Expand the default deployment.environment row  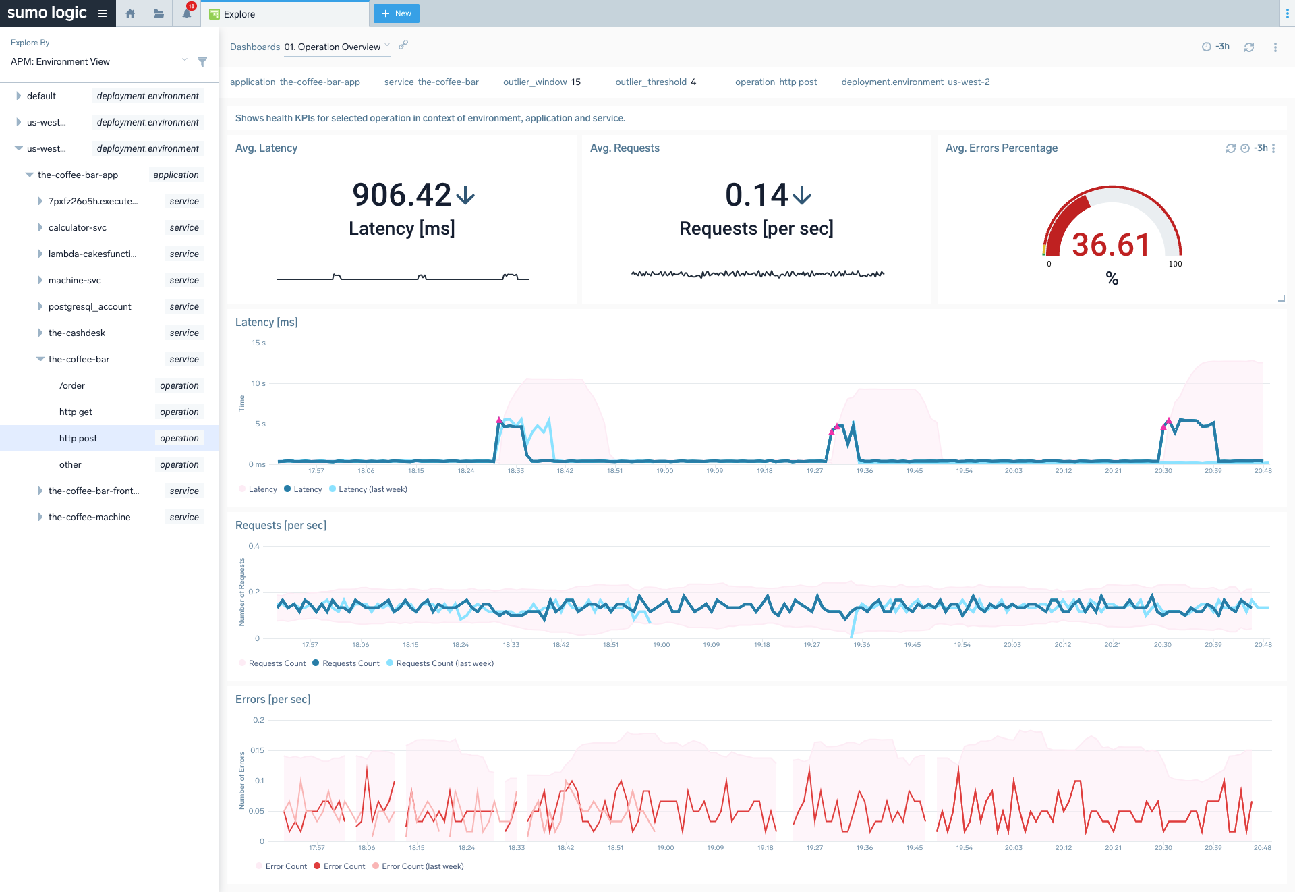click(x=17, y=96)
